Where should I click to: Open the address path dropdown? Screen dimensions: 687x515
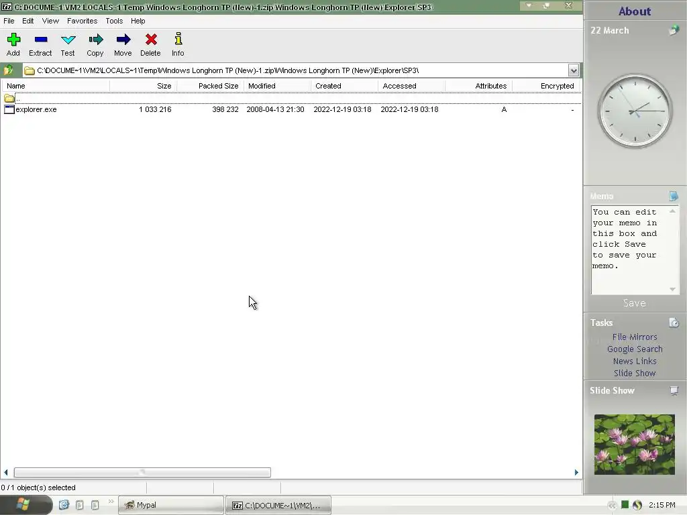(x=573, y=70)
